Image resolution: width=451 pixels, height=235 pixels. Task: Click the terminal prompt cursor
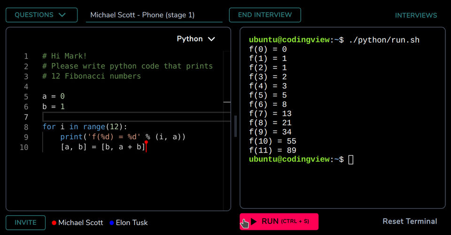coord(351,159)
